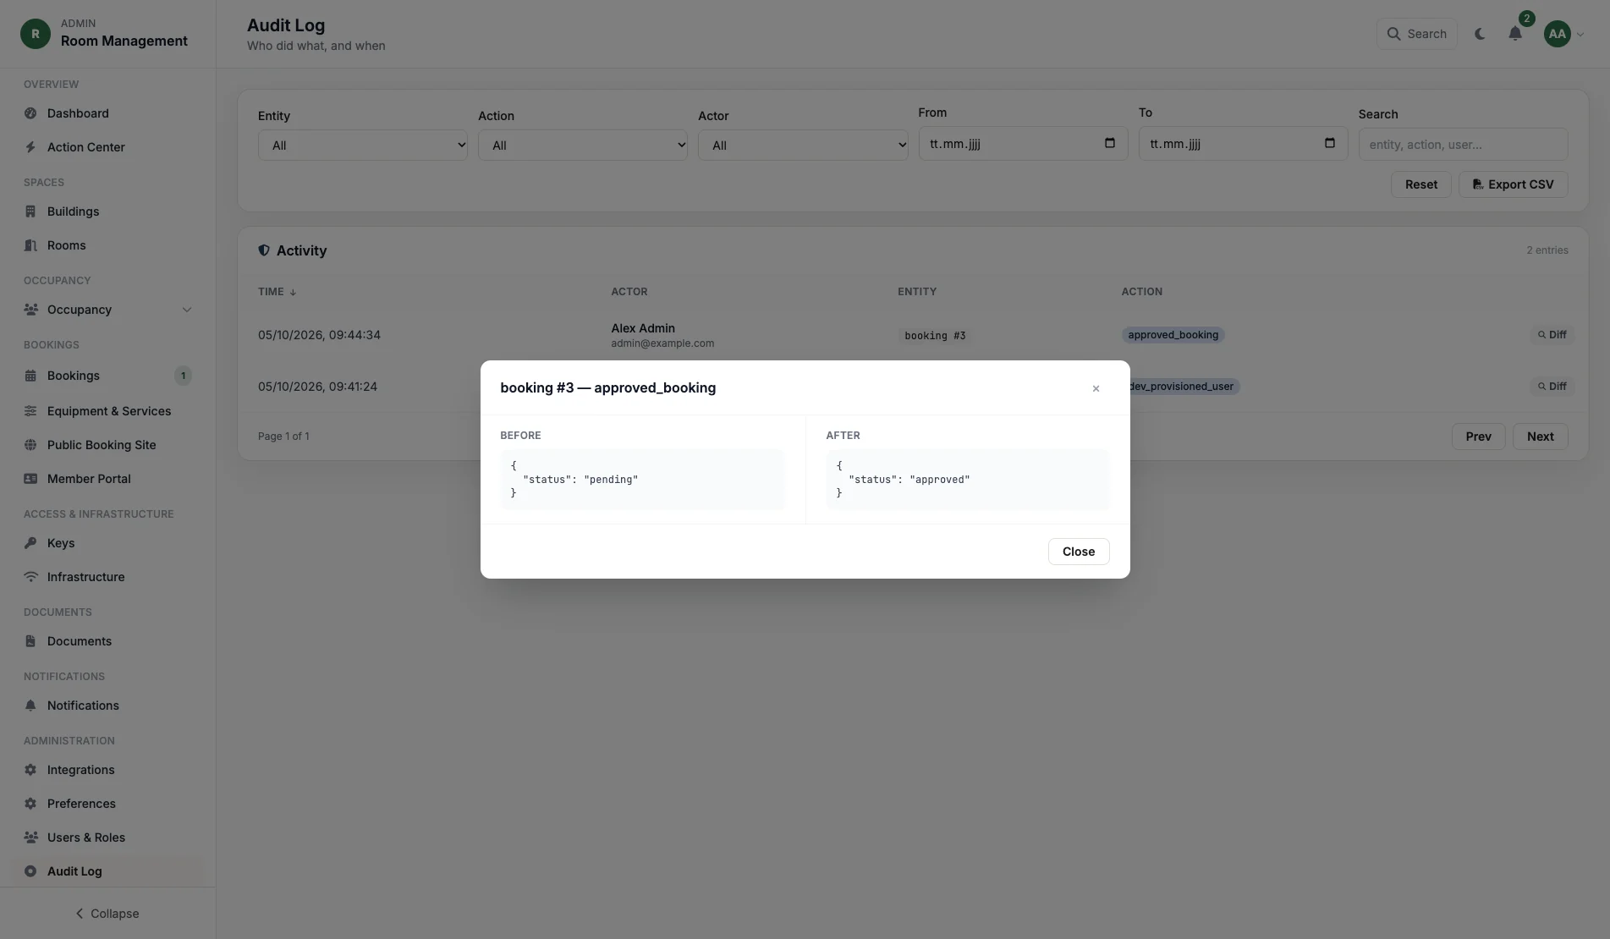This screenshot has height=939, width=1610.
Task: Click the Documents file icon
Action: pos(30,641)
